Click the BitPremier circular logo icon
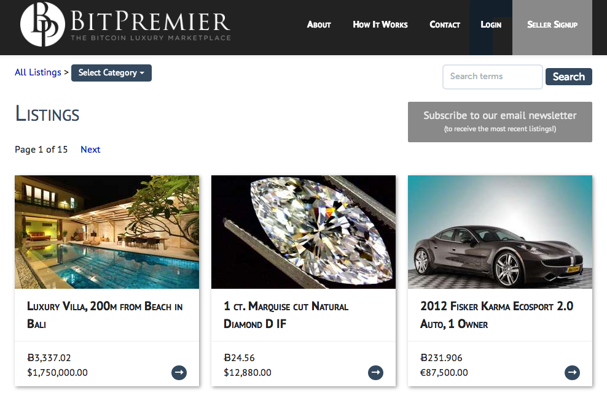The height and width of the screenshot is (393, 607). 42,25
